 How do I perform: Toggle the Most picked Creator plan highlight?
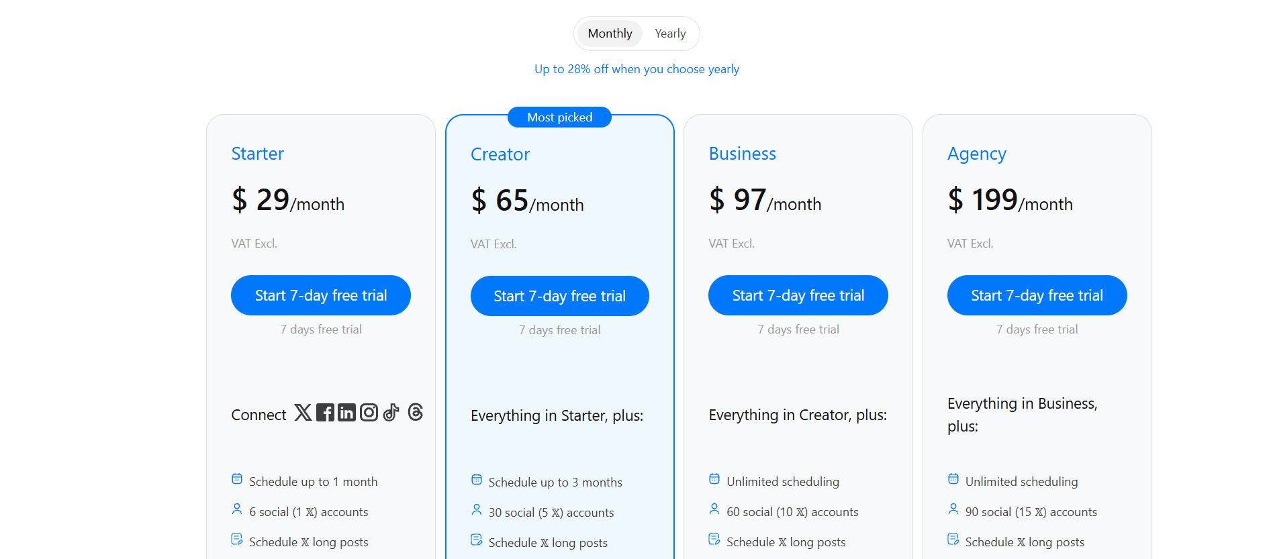pyautogui.click(x=559, y=117)
